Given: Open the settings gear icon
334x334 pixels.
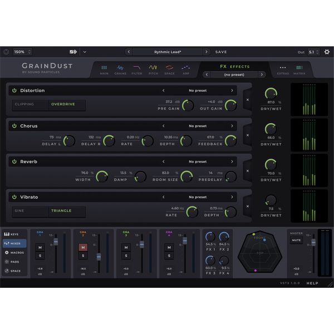Looking at the screenshot, I should pyautogui.click(x=327, y=52).
